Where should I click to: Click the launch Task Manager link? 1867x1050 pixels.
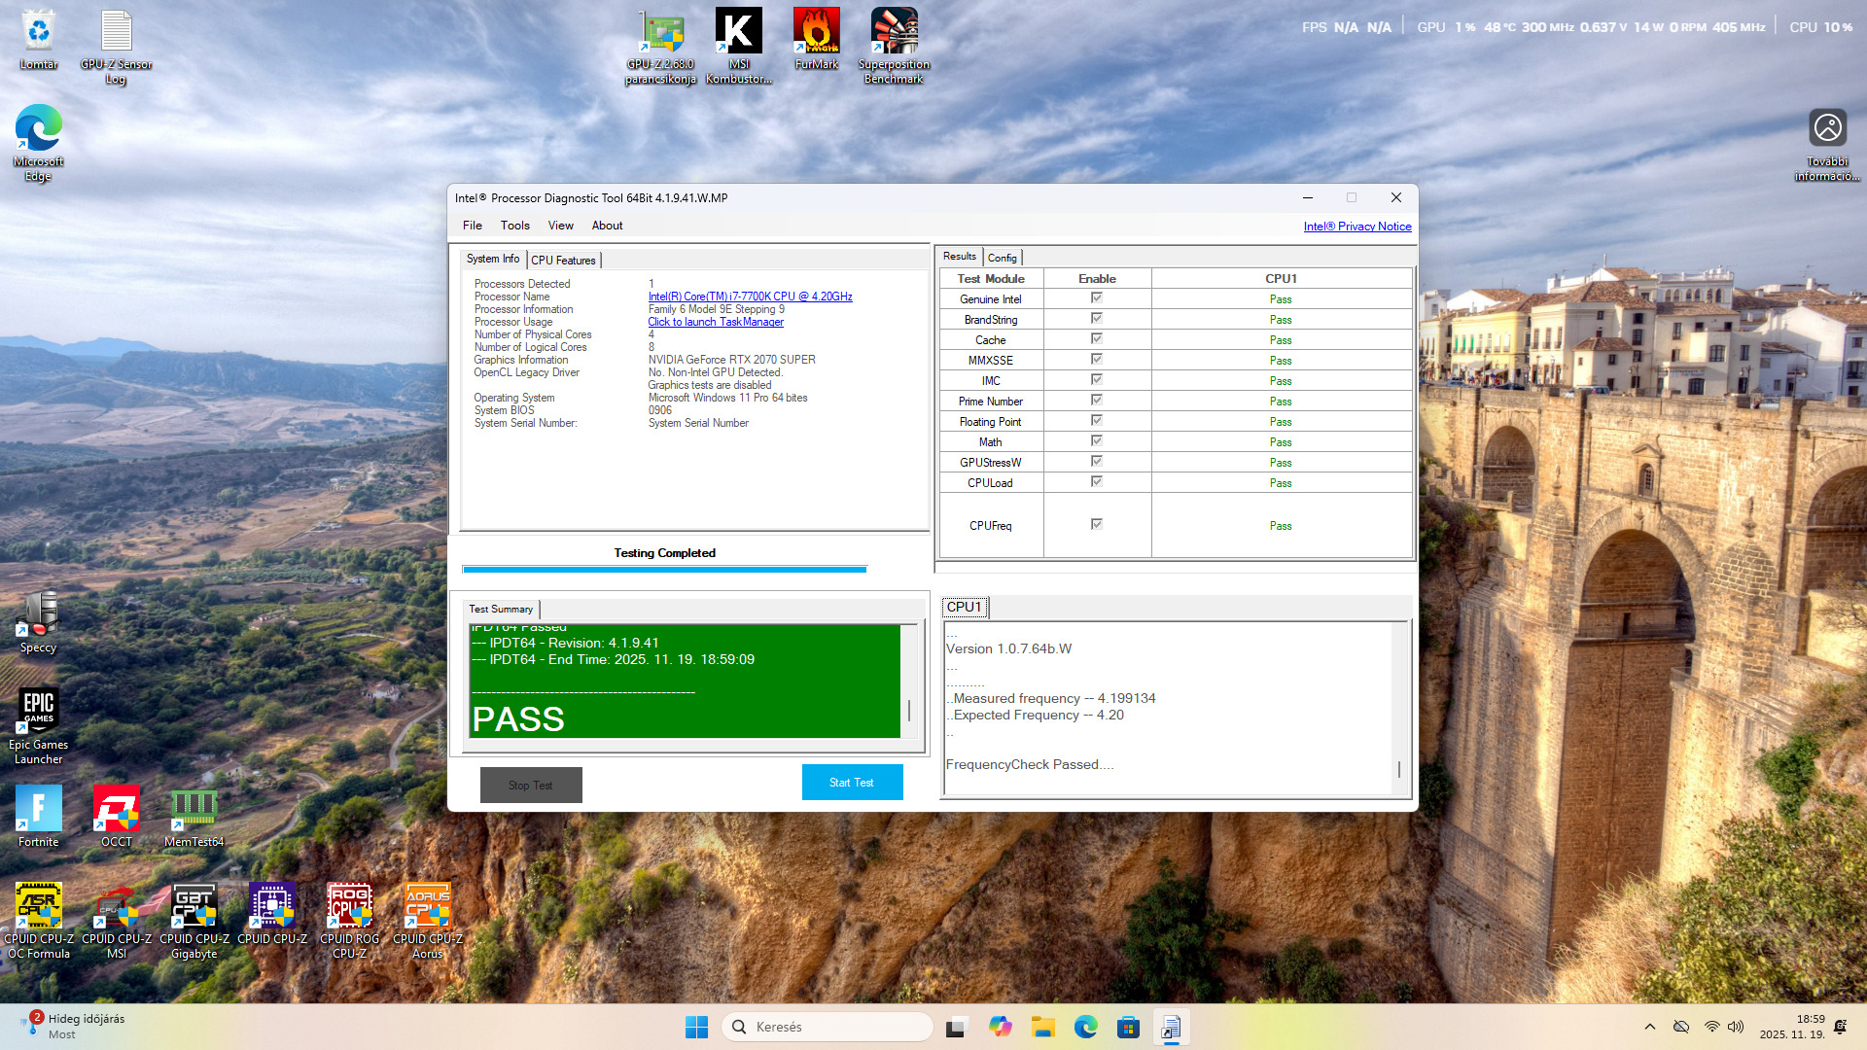pyautogui.click(x=716, y=322)
